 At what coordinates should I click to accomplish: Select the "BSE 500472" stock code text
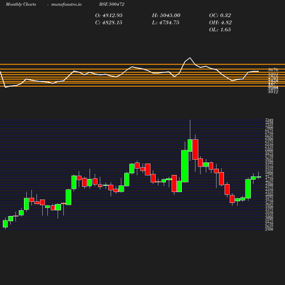click(x=112, y=4)
